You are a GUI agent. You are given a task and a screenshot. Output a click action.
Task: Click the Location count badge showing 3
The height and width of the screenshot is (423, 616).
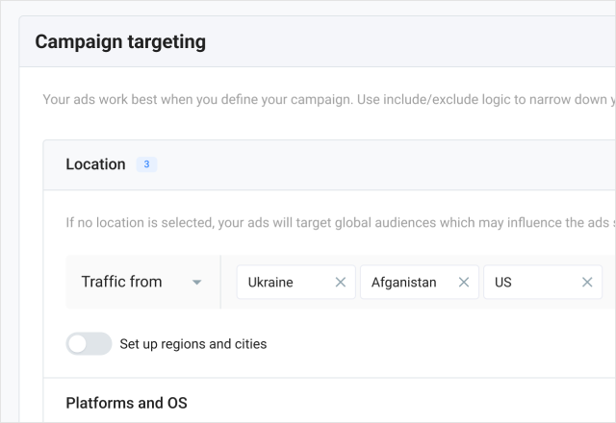point(146,164)
